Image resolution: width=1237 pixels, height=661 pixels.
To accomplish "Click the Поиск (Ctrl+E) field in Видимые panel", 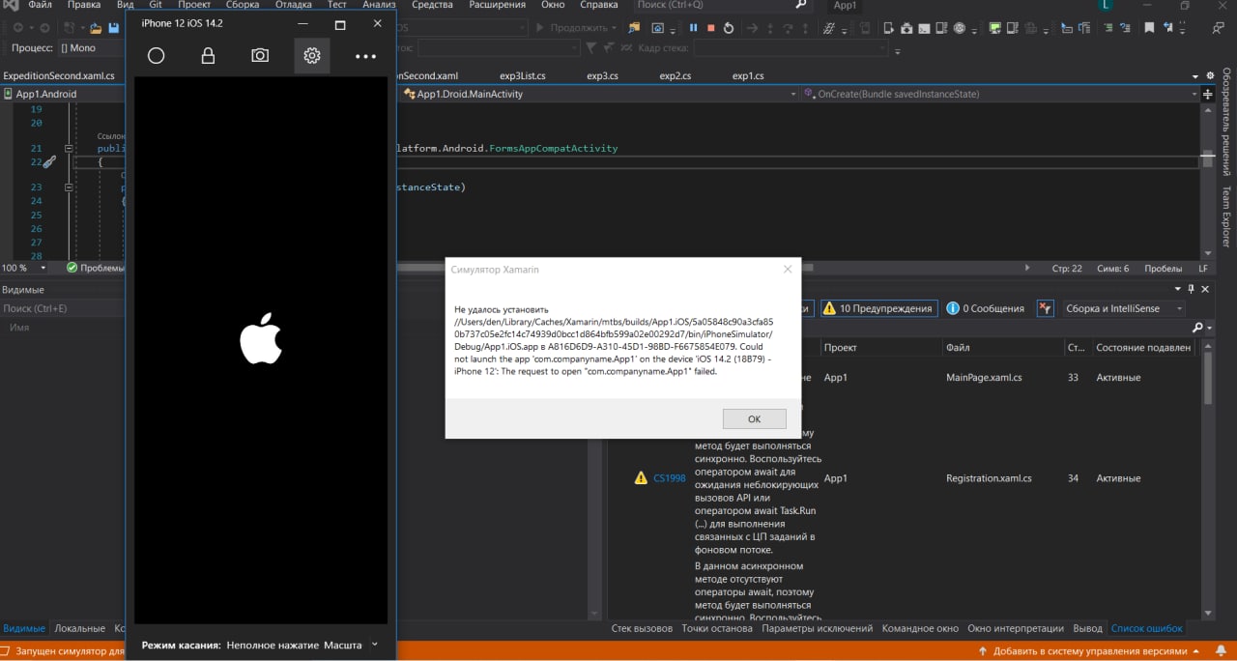I will (63, 308).
